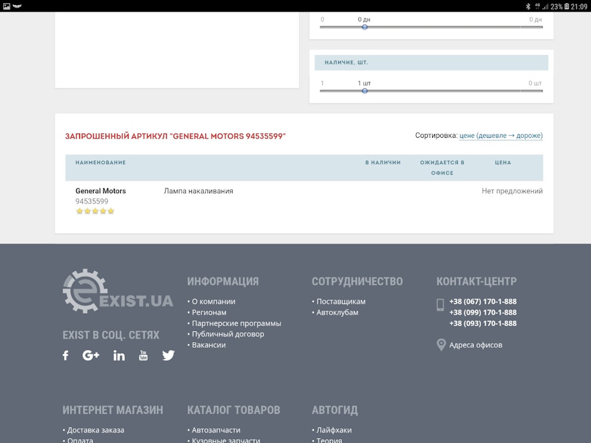
Task: Click the ЦЕНА column header
Action: (503, 162)
